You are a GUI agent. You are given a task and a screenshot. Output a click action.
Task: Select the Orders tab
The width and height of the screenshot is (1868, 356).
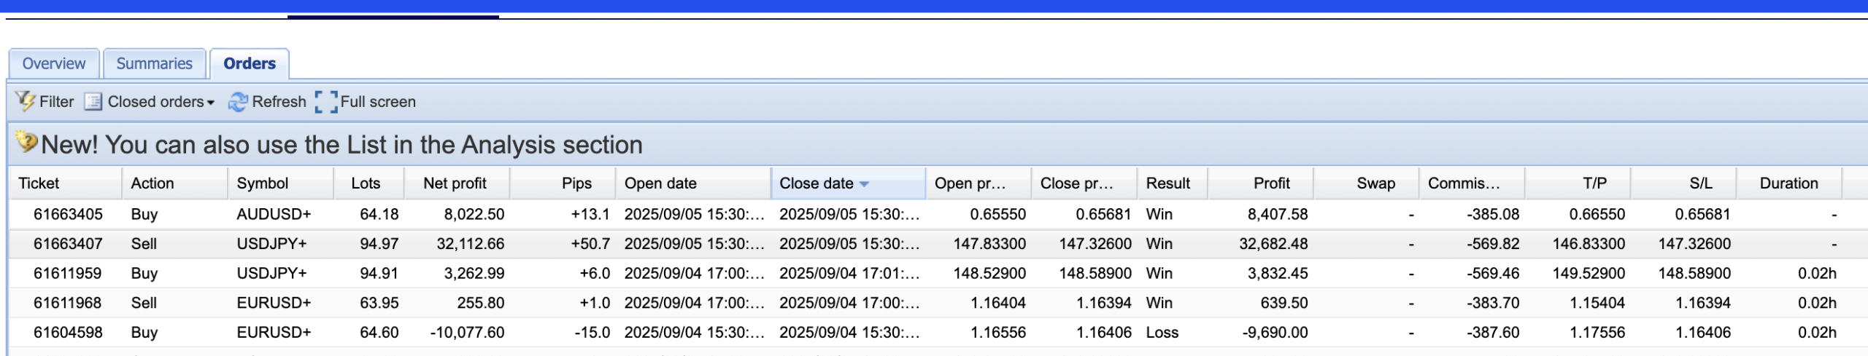250,63
